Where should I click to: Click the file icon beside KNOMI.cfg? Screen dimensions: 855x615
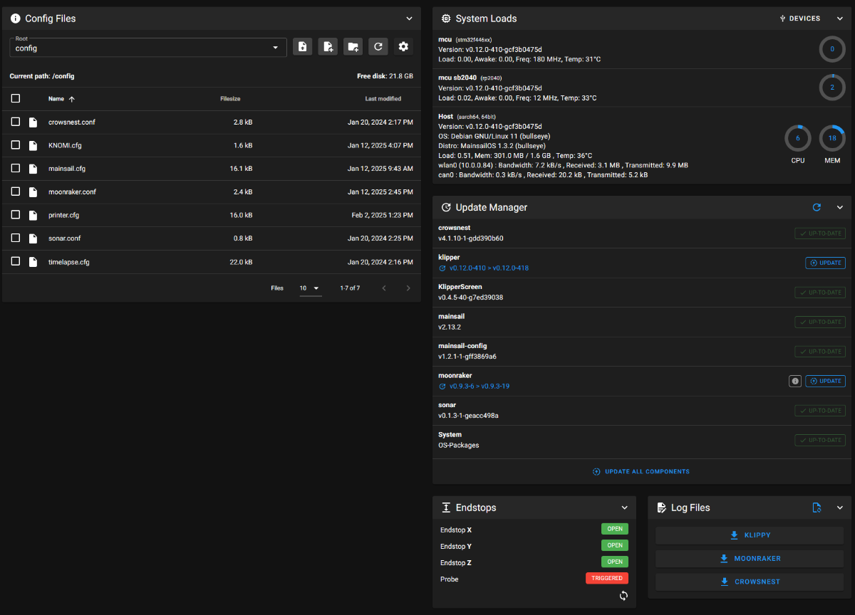(33, 145)
